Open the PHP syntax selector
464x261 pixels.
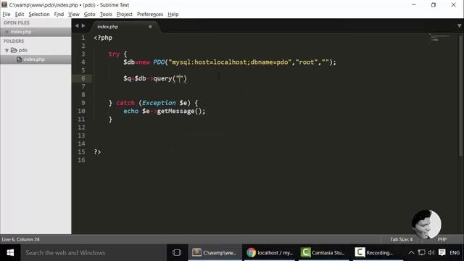[442, 239]
